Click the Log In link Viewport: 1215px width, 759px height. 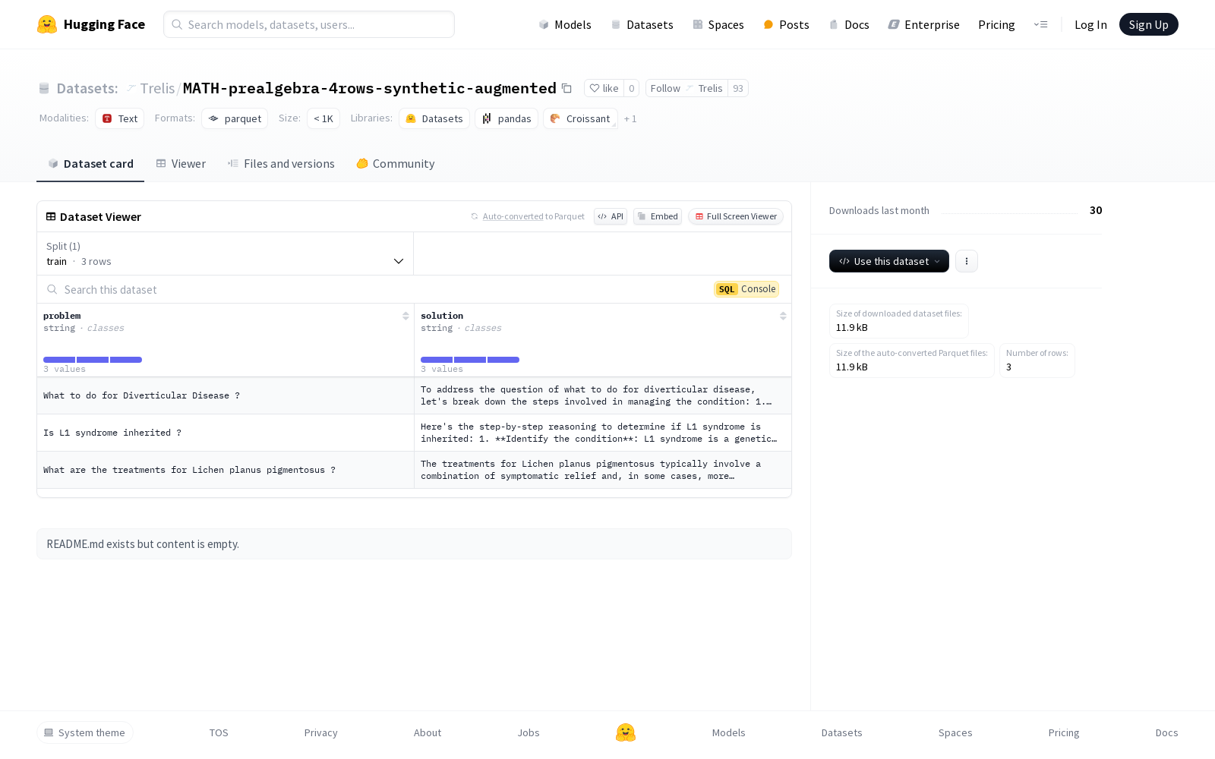1090,24
